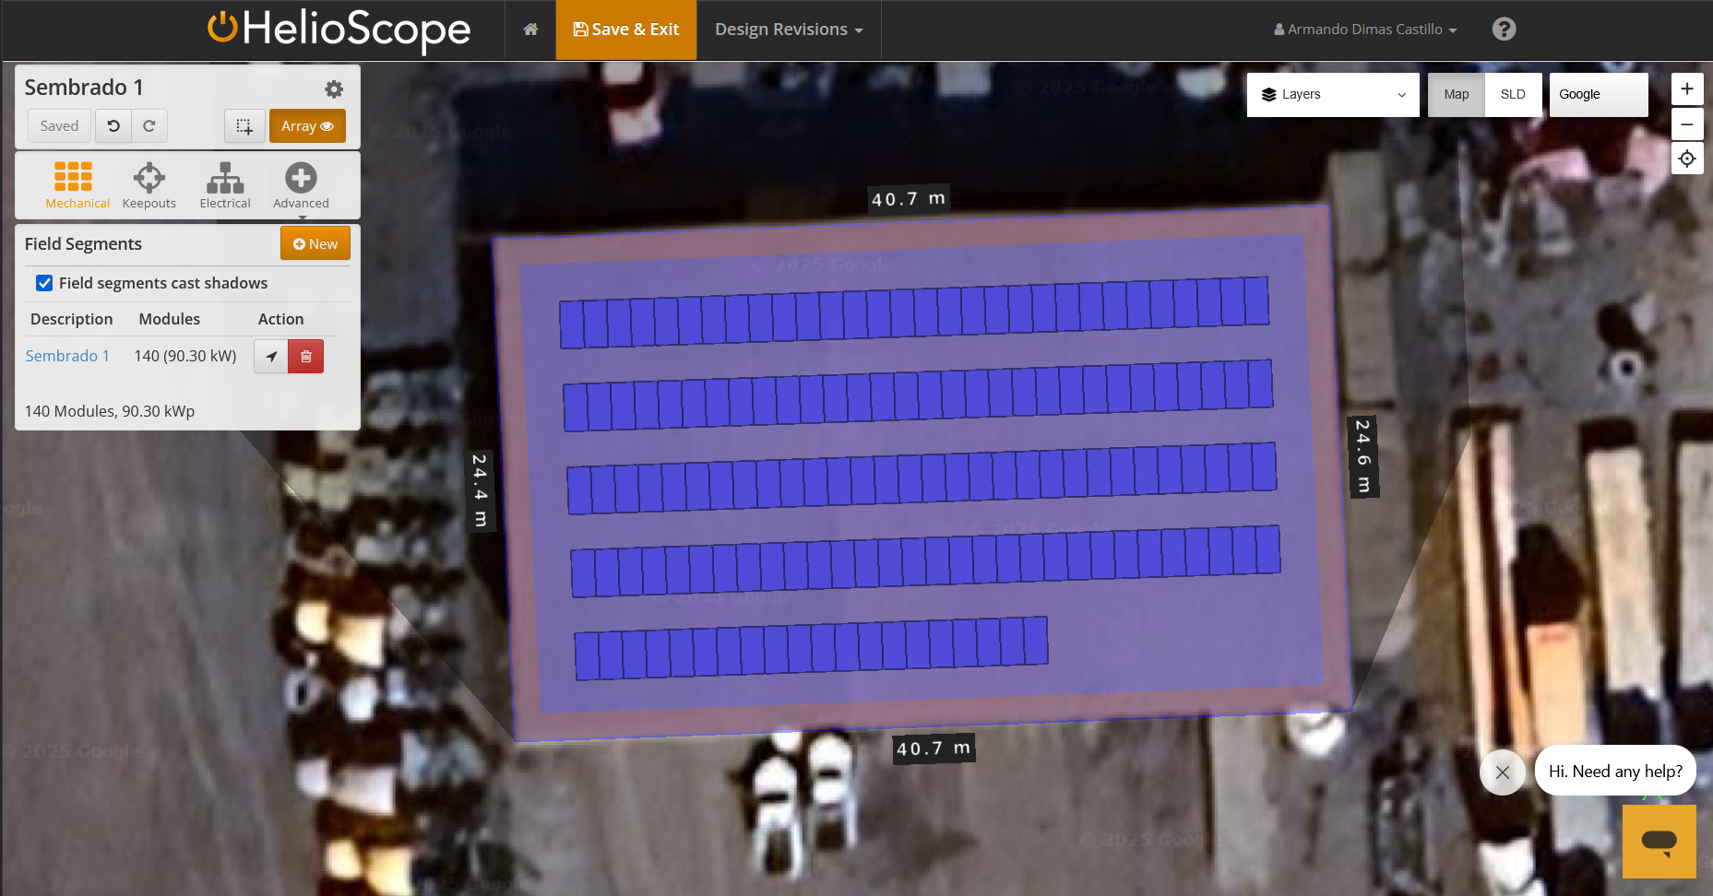Screen dimensions: 1713x896
Task: Open Armando Dimas Castillo user menu
Action: [x=1364, y=29]
